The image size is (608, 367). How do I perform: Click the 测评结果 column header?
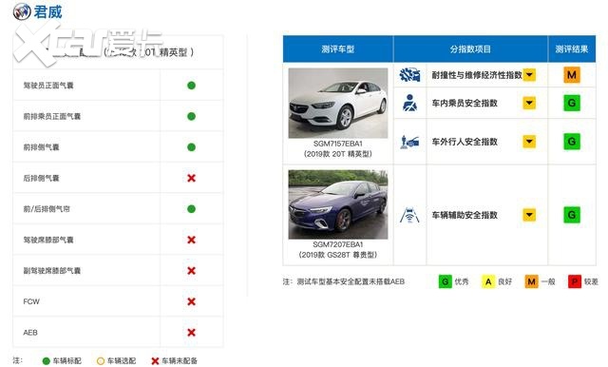pos(572,48)
